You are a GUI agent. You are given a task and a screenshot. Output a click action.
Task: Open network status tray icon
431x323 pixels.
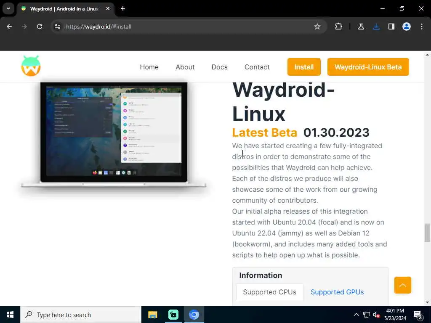367,315
